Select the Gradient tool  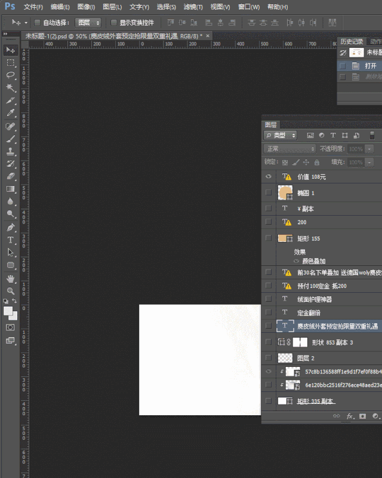coord(10,189)
